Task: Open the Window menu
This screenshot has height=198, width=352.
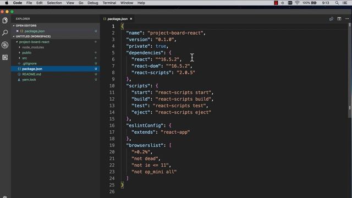Action: (x=127, y=3)
